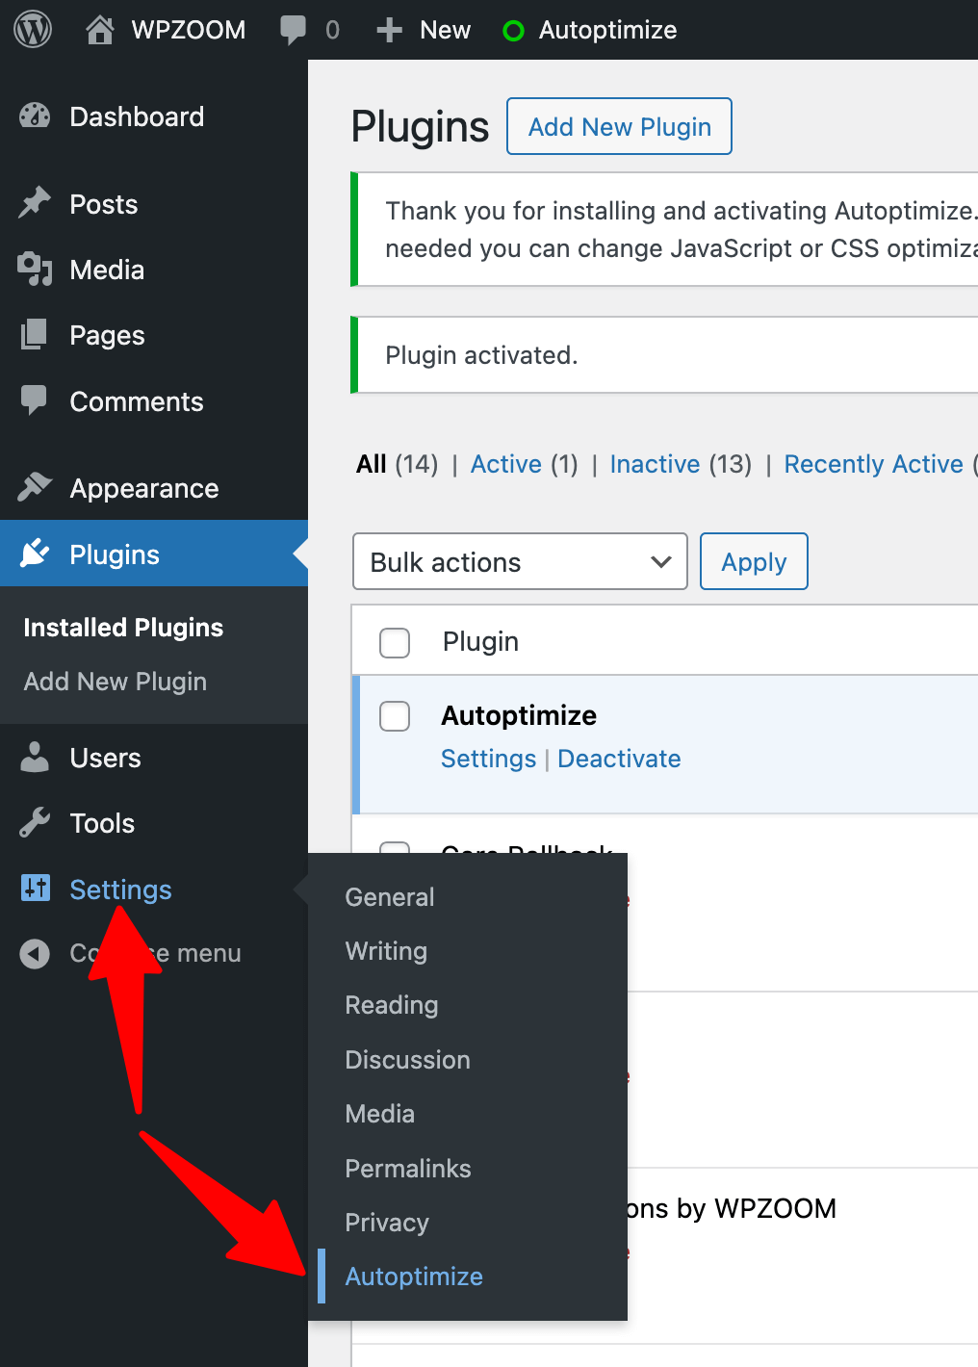Filter plugins by Inactive (13)

681,464
